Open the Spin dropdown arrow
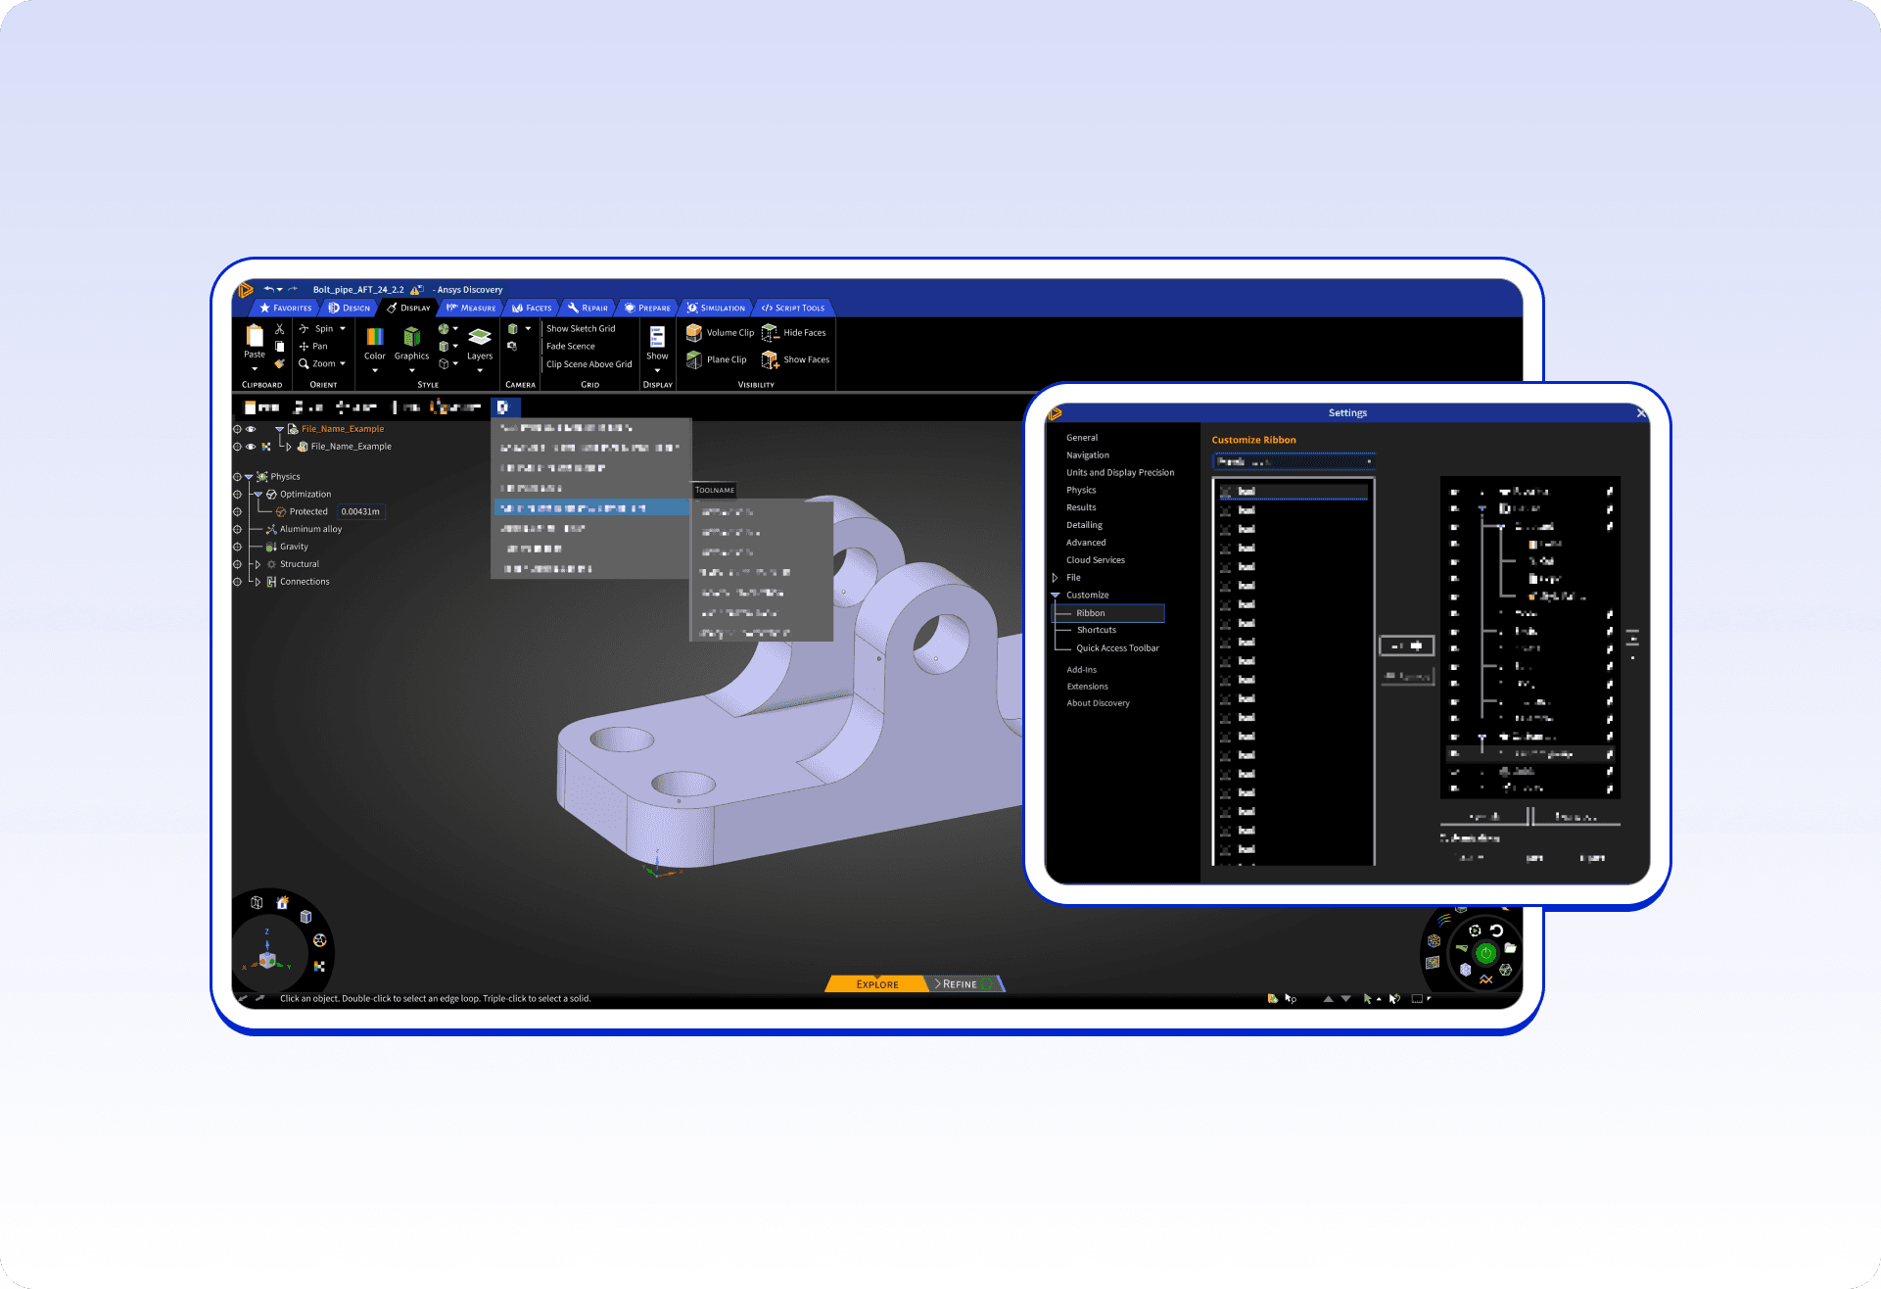Image resolution: width=1881 pixels, height=1289 pixels. (x=343, y=329)
